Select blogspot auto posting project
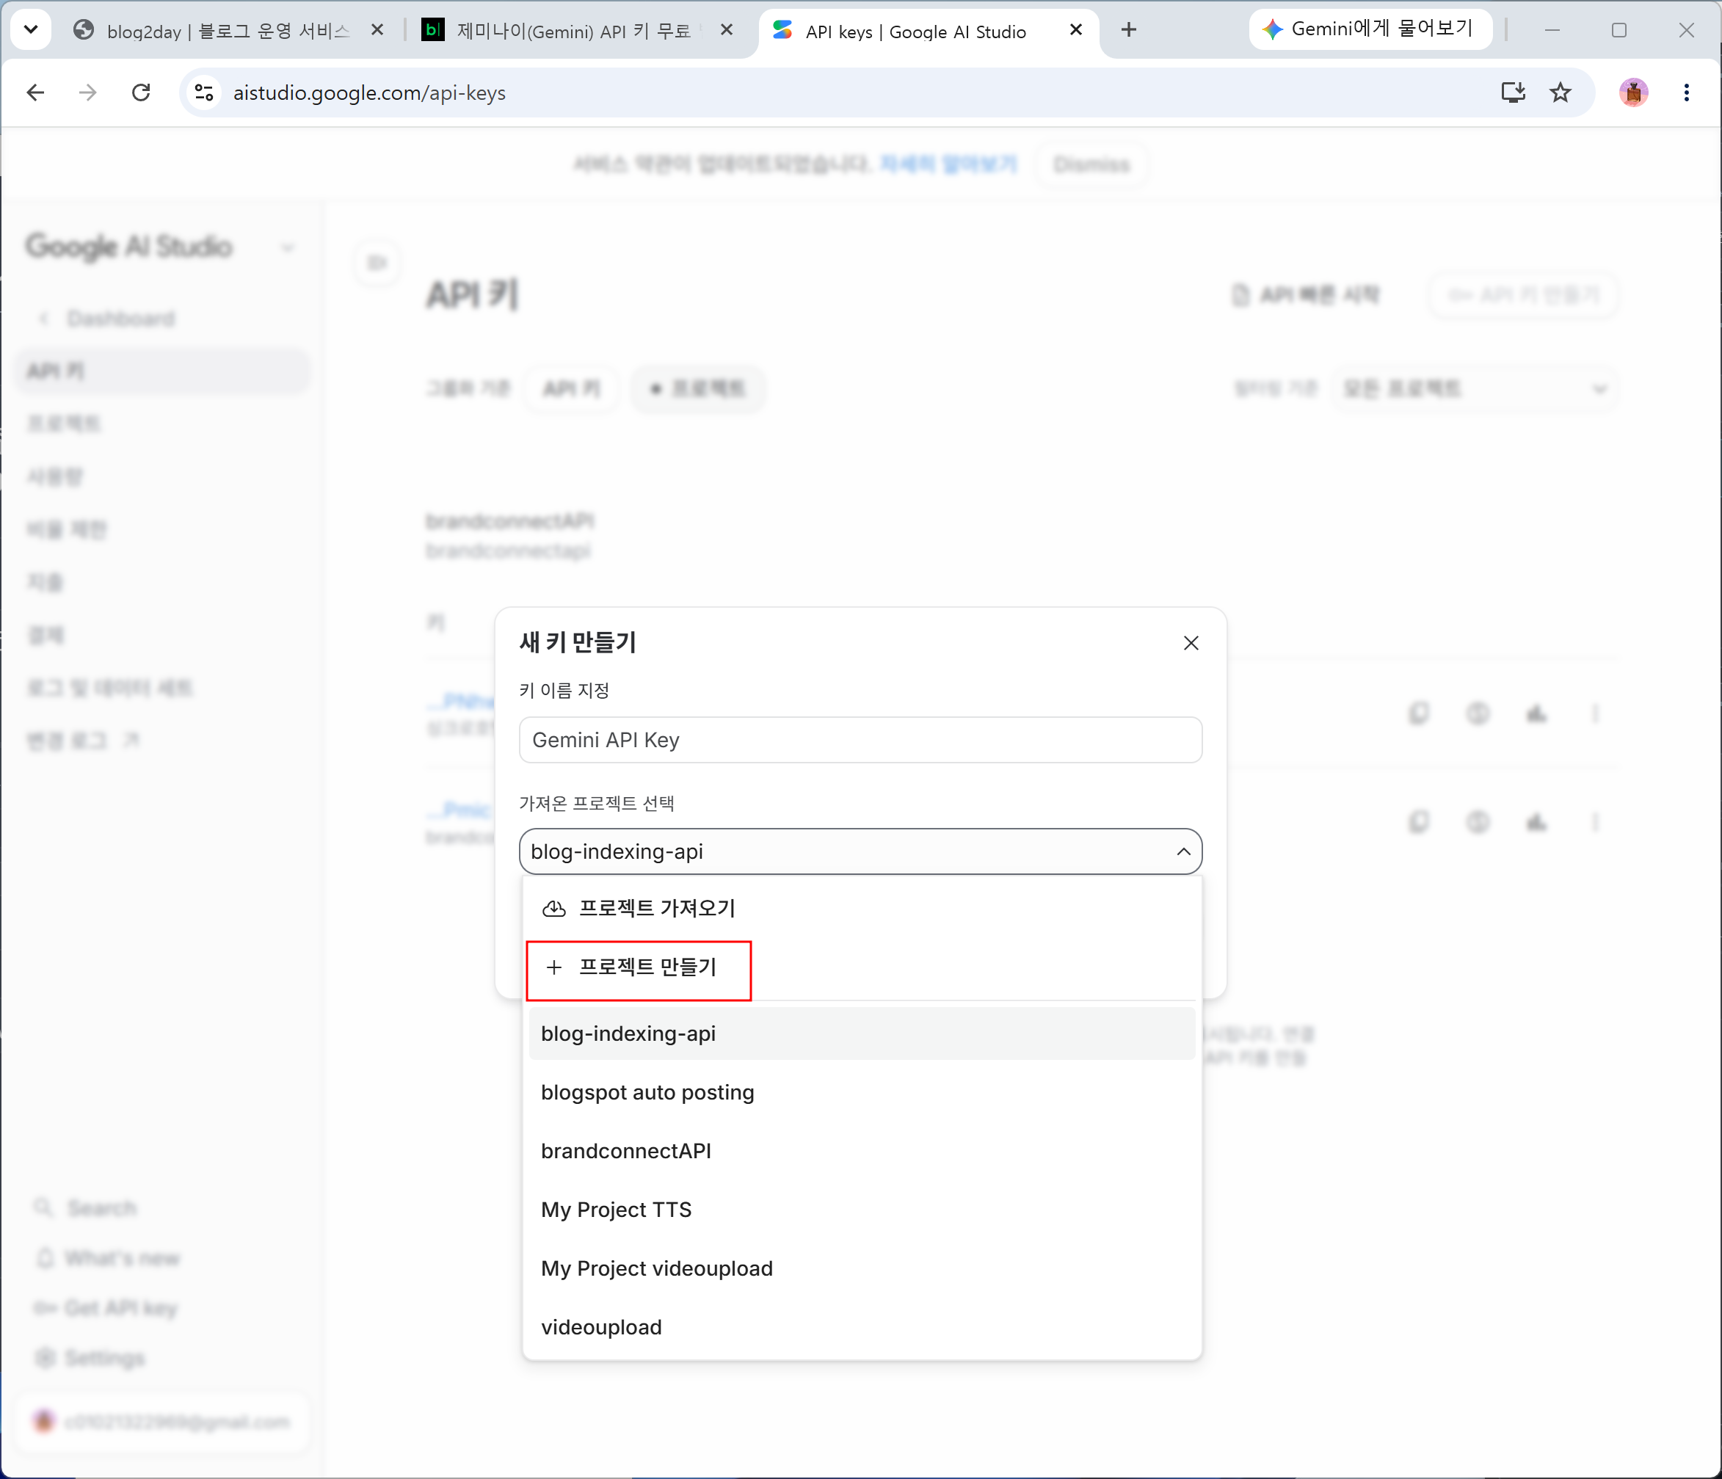The width and height of the screenshot is (1722, 1479). coord(862,1091)
